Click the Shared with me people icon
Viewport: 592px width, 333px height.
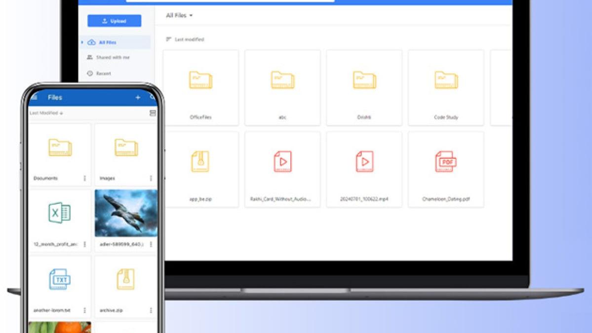point(90,57)
